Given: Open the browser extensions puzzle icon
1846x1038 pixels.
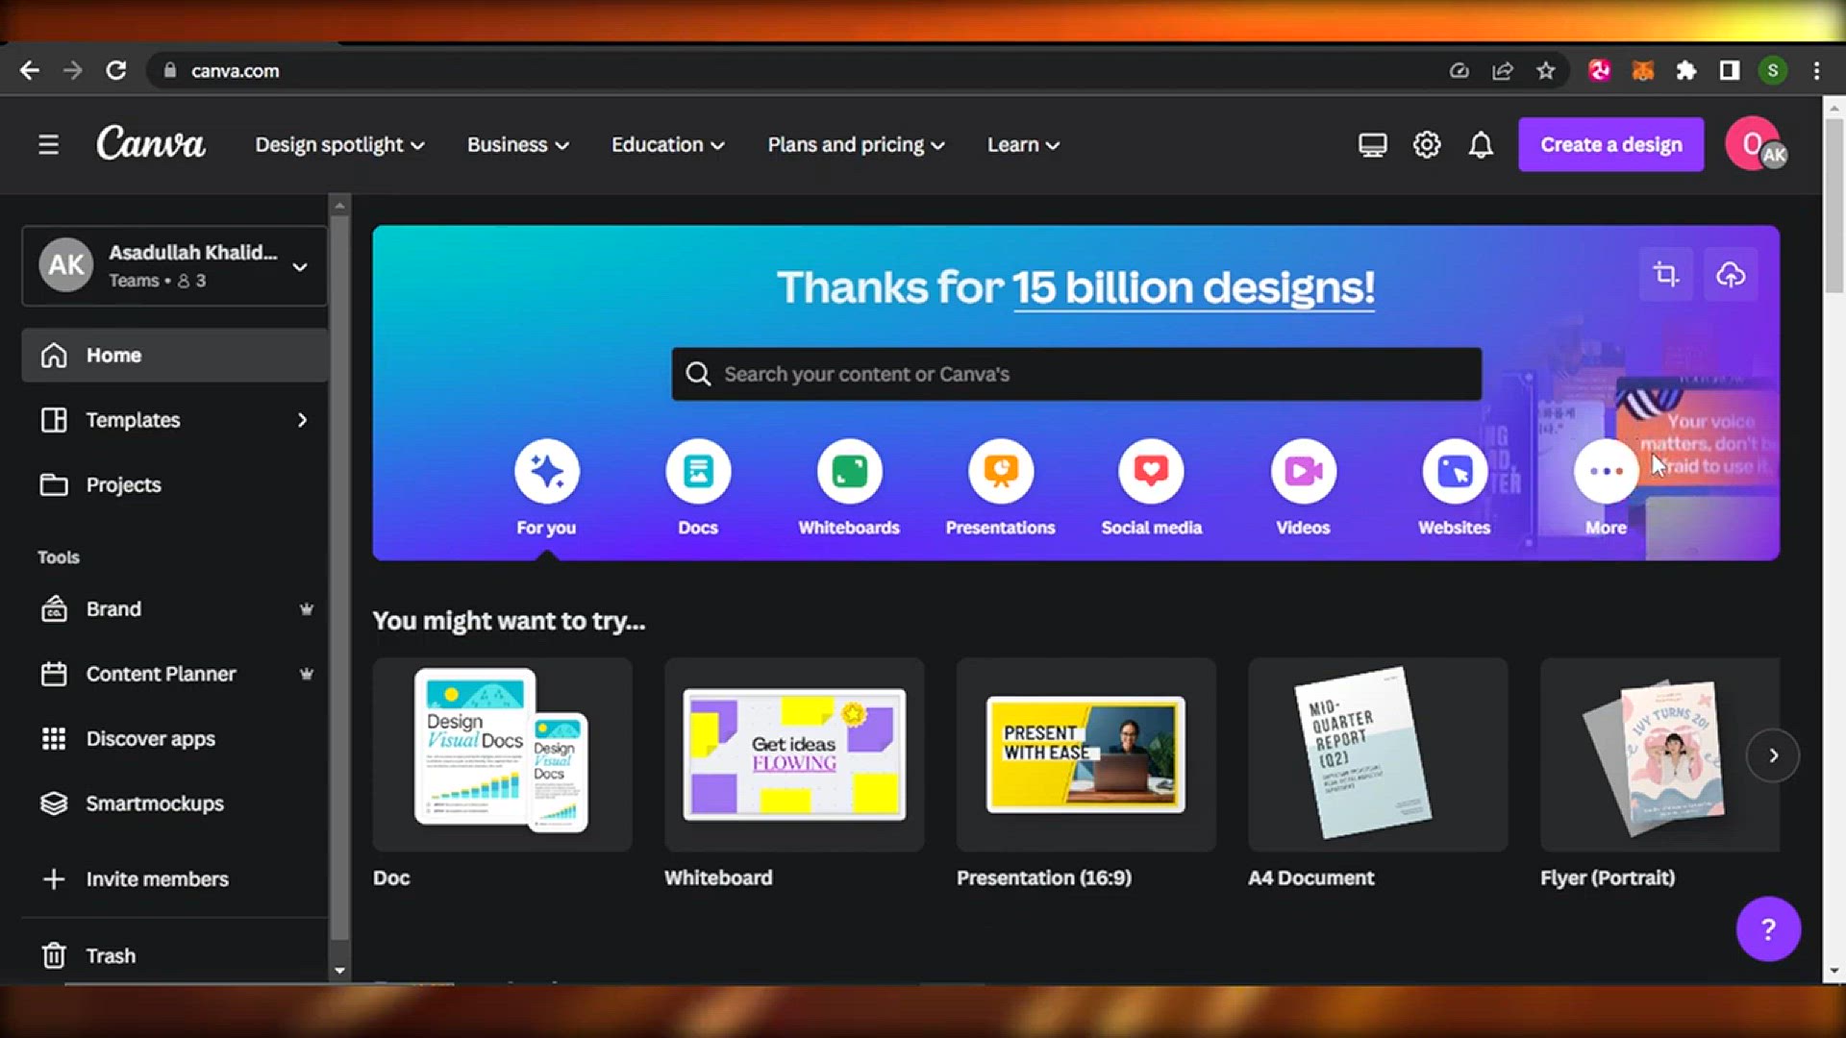Looking at the screenshot, I should [x=1685, y=70].
